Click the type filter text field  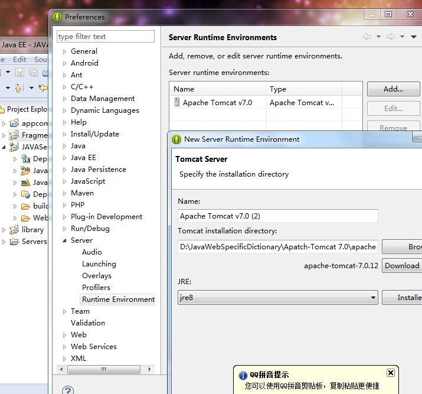pyautogui.click(x=106, y=37)
